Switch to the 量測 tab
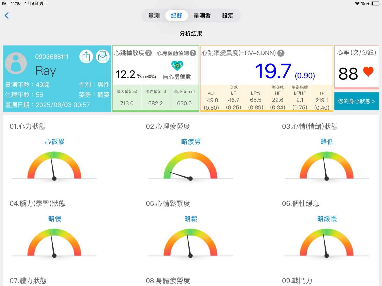382x286 pixels. pyautogui.click(x=154, y=15)
